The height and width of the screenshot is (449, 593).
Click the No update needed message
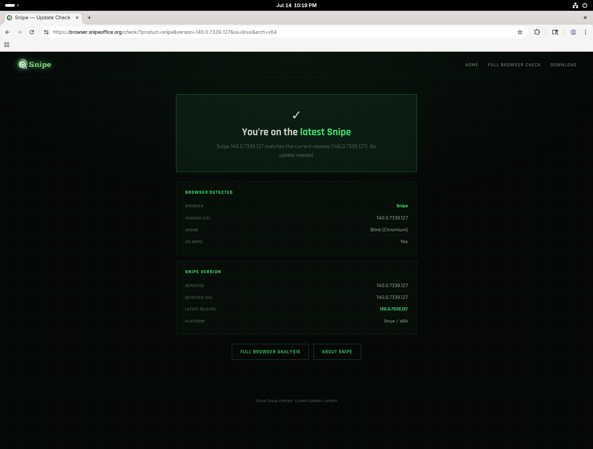[296, 151]
